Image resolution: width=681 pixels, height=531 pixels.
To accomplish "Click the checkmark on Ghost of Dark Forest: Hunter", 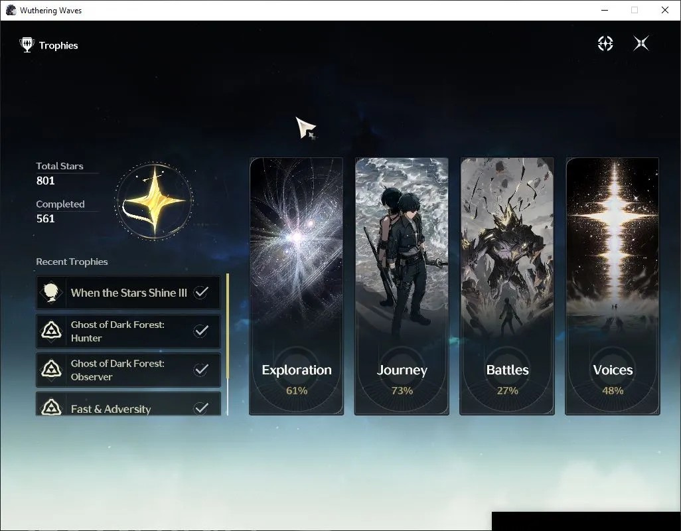I will (x=200, y=331).
